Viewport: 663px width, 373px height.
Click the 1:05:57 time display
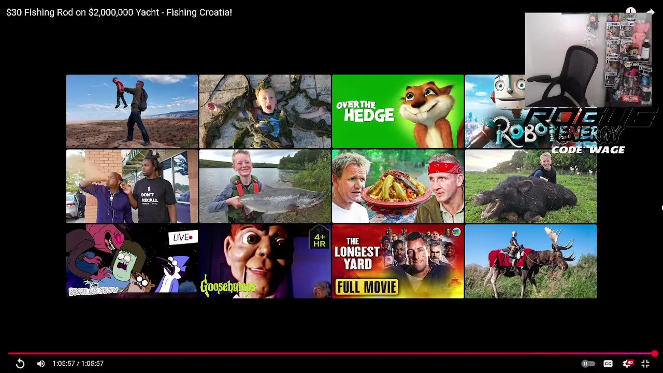pos(78,364)
